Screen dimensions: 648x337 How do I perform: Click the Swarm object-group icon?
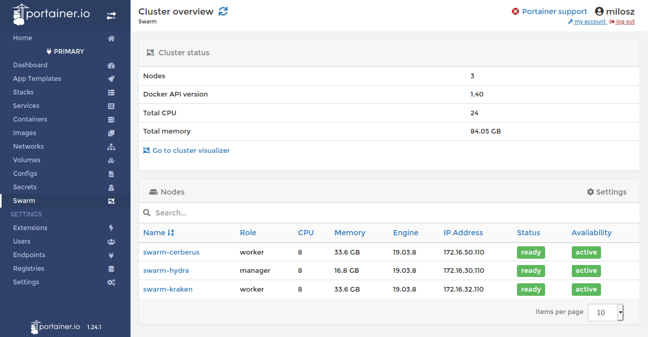pyautogui.click(x=111, y=201)
